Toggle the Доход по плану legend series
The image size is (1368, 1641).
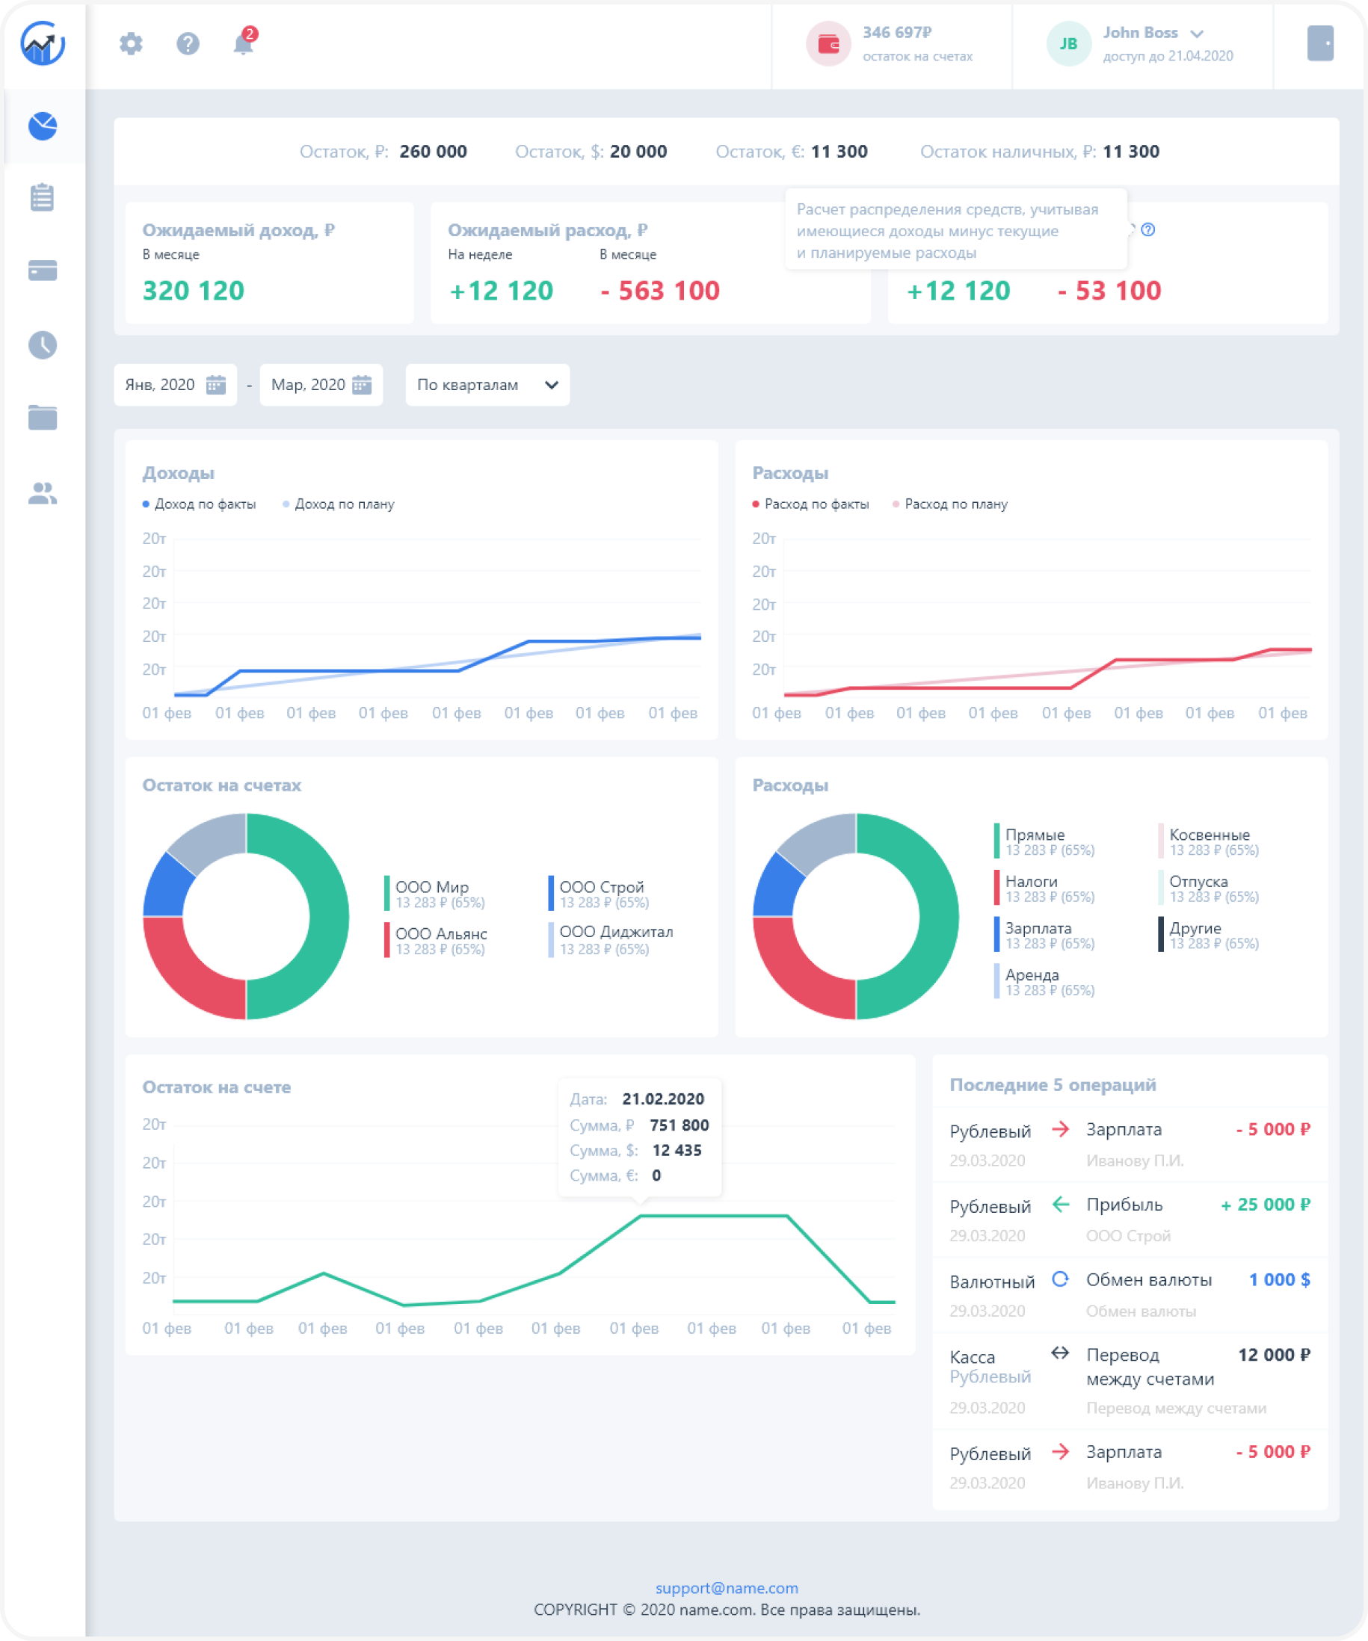click(x=339, y=504)
